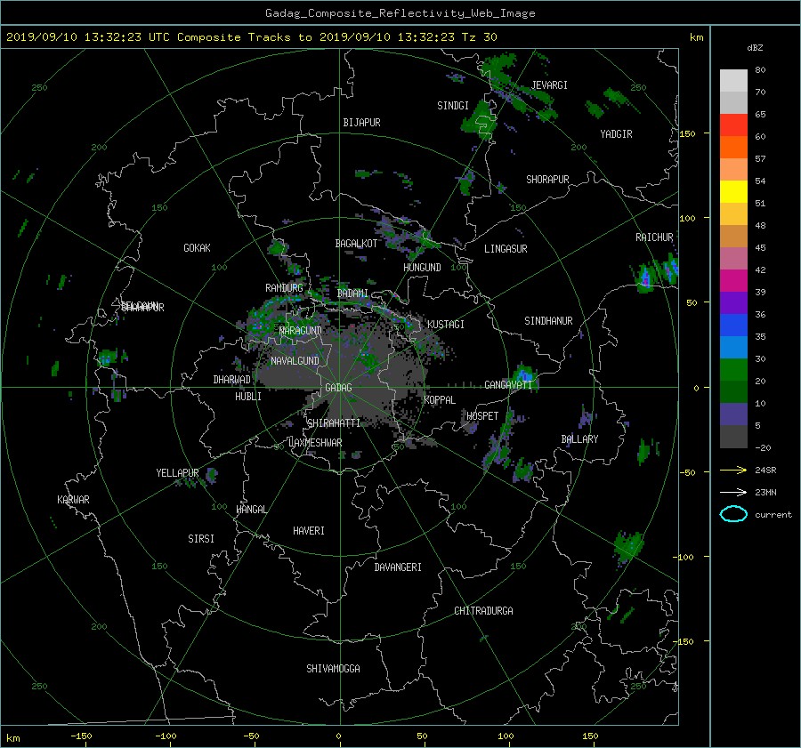Image resolution: width=801 pixels, height=748 pixels.
Task: Click the yellow 24SR arrow in legend
Action: click(x=733, y=470)
